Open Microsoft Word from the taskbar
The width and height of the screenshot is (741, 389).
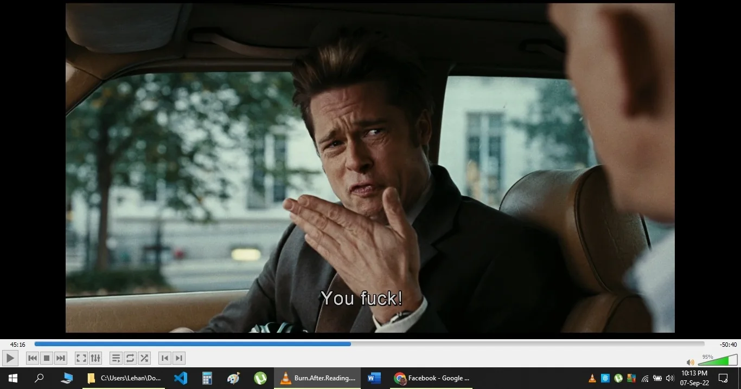tap(374, 378)
